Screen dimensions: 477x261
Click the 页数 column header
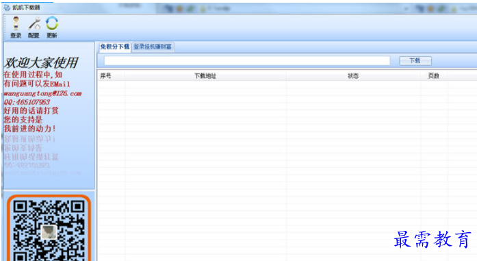coord(434,76)
